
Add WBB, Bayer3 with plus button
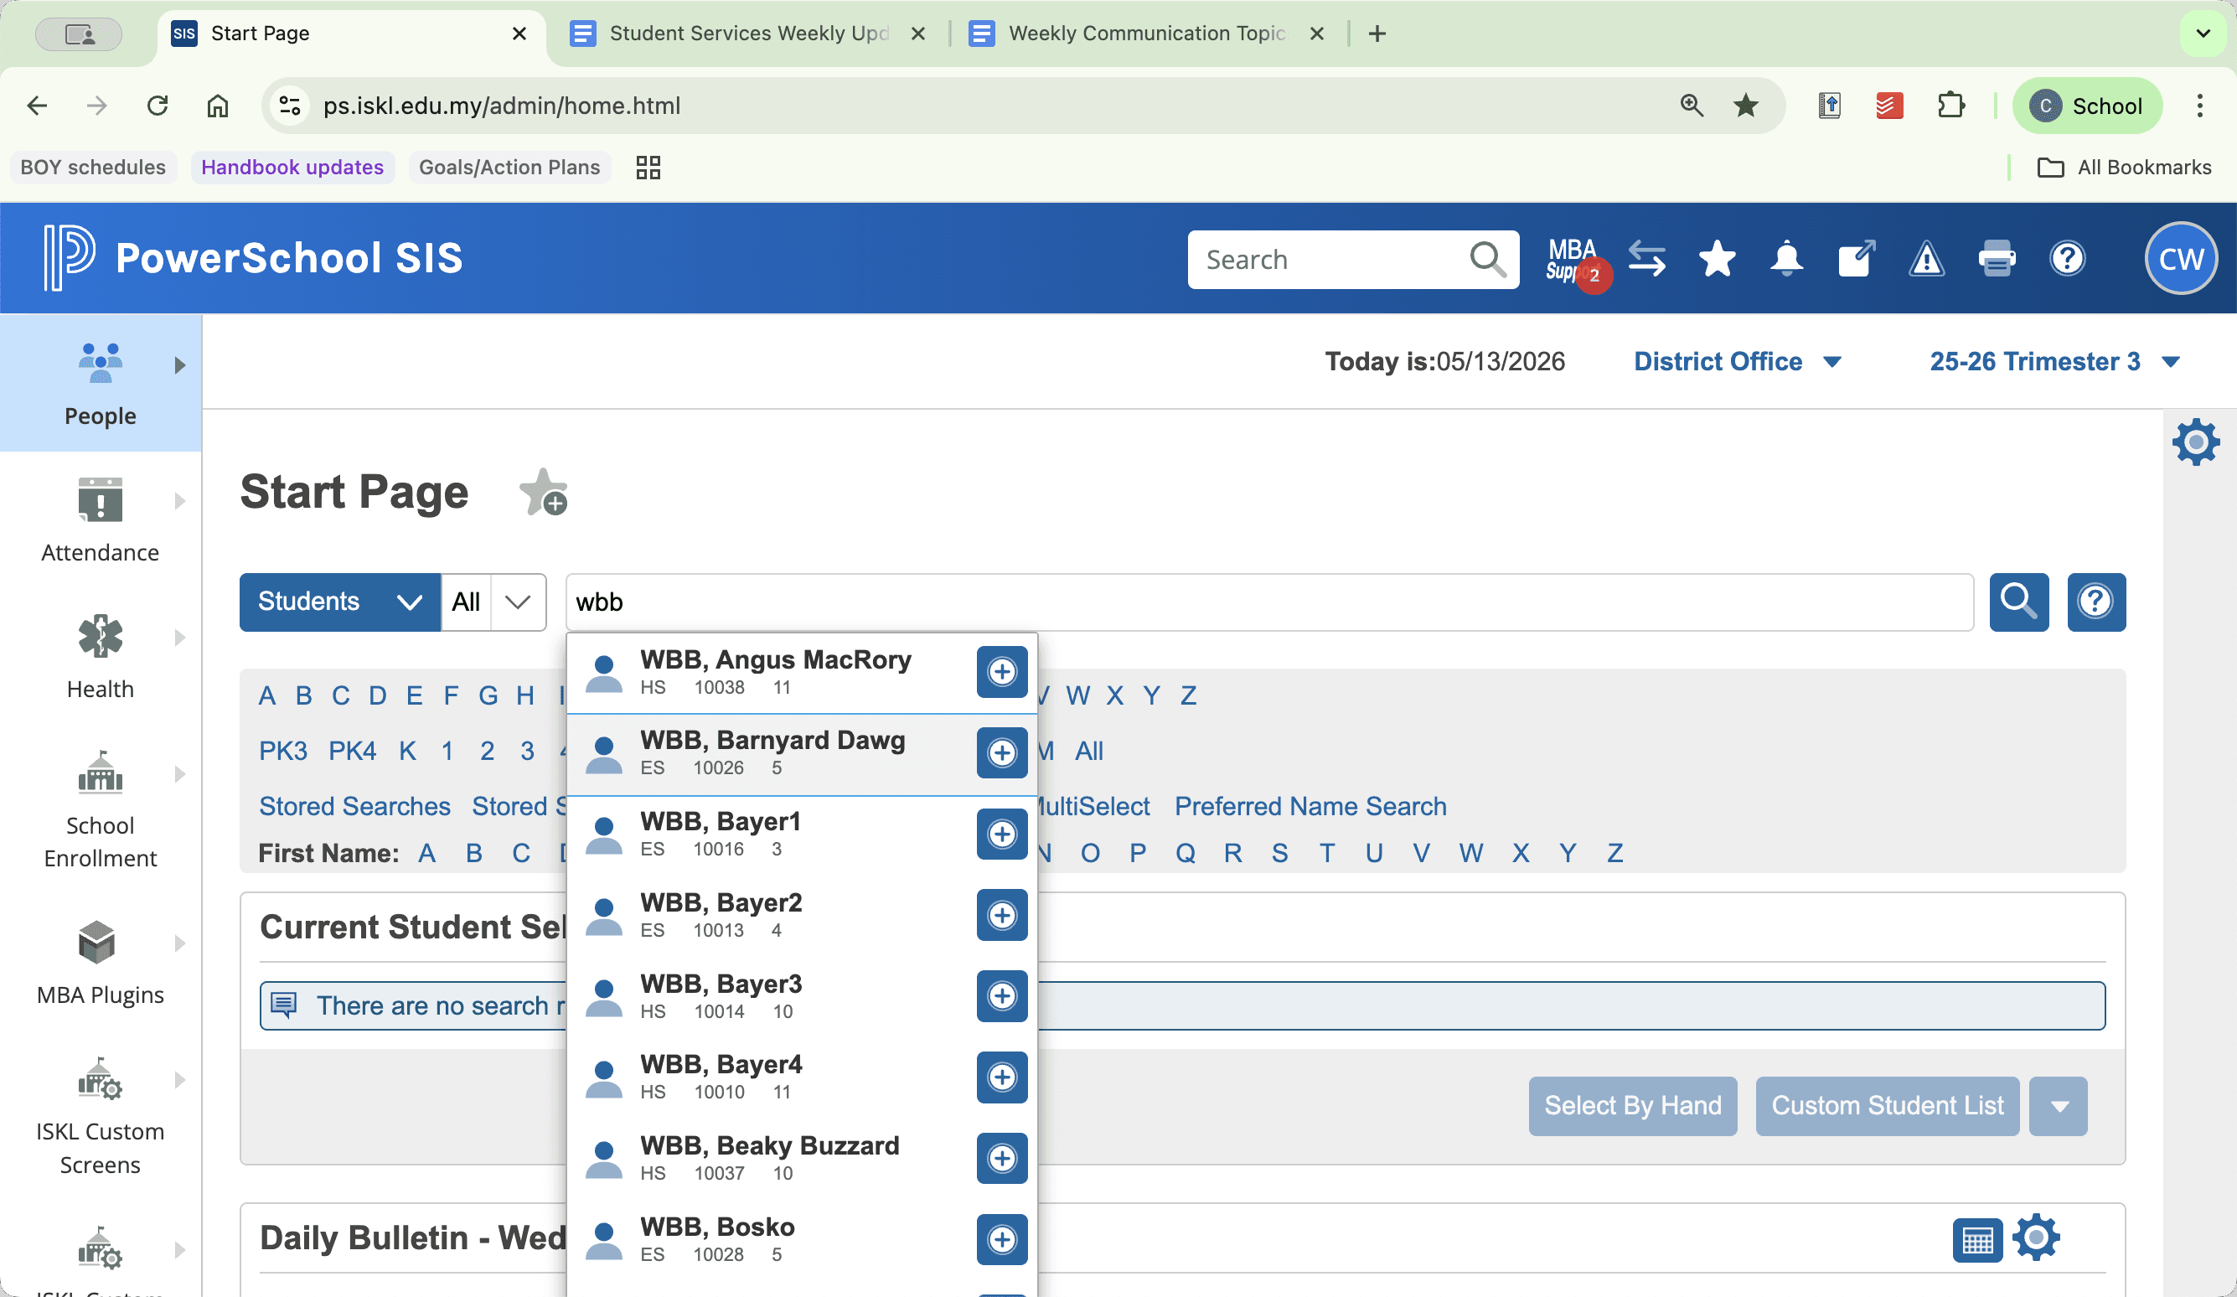coord(1002,996)
